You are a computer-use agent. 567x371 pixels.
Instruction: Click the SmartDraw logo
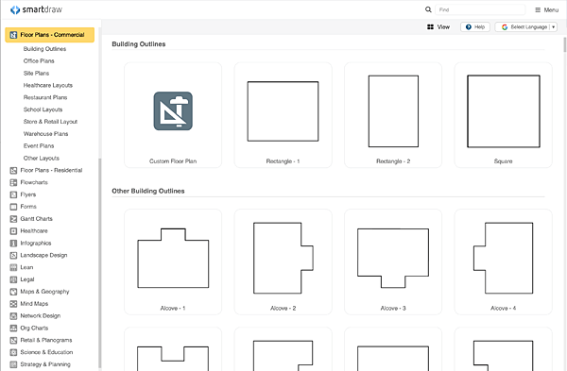click(x=36, y=9)
